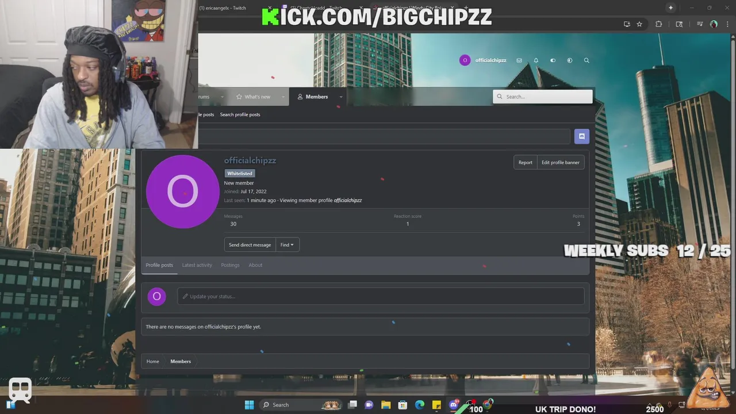The height and width of the screenshot is (414, 736).
Task: Click the Chrome install app icon
Action: point(627,24)
